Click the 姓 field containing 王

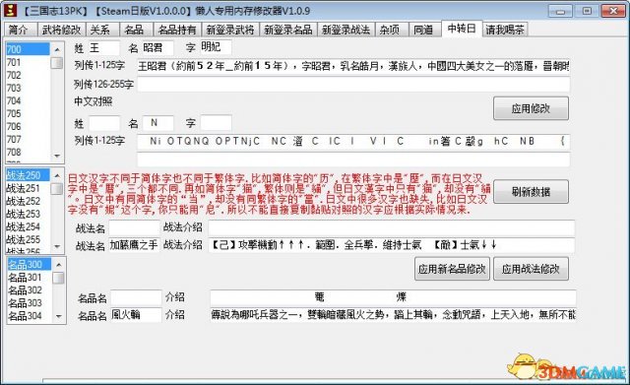click(x=103, y=48)
